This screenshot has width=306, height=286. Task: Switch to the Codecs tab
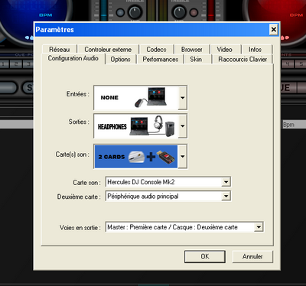point(156,50)
